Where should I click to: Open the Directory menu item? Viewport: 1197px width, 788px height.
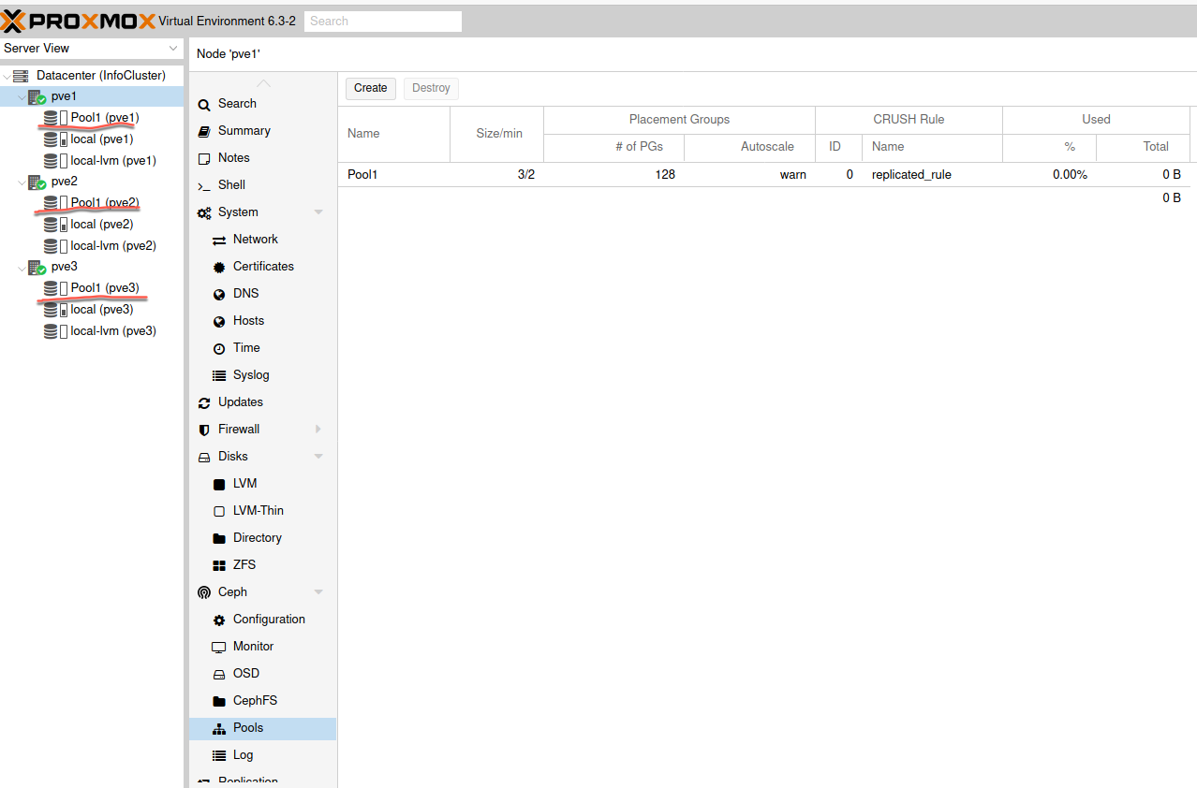pos(262,538)
